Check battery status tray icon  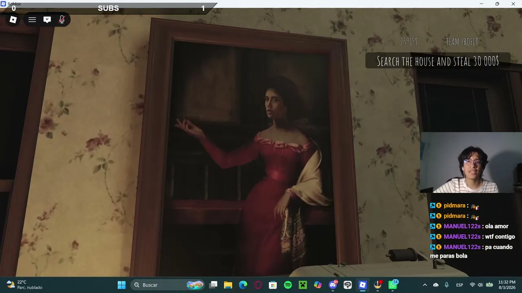pyautogui.click(x=489, y=285)
